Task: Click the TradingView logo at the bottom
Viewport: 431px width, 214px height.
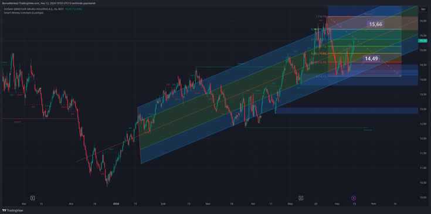Action: [13, 210]
